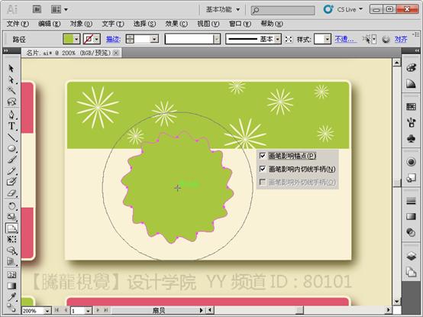Open the 效果(C) menu

pos(176,24)
